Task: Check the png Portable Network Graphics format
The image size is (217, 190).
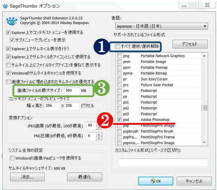Action: [x=120, y=56]
